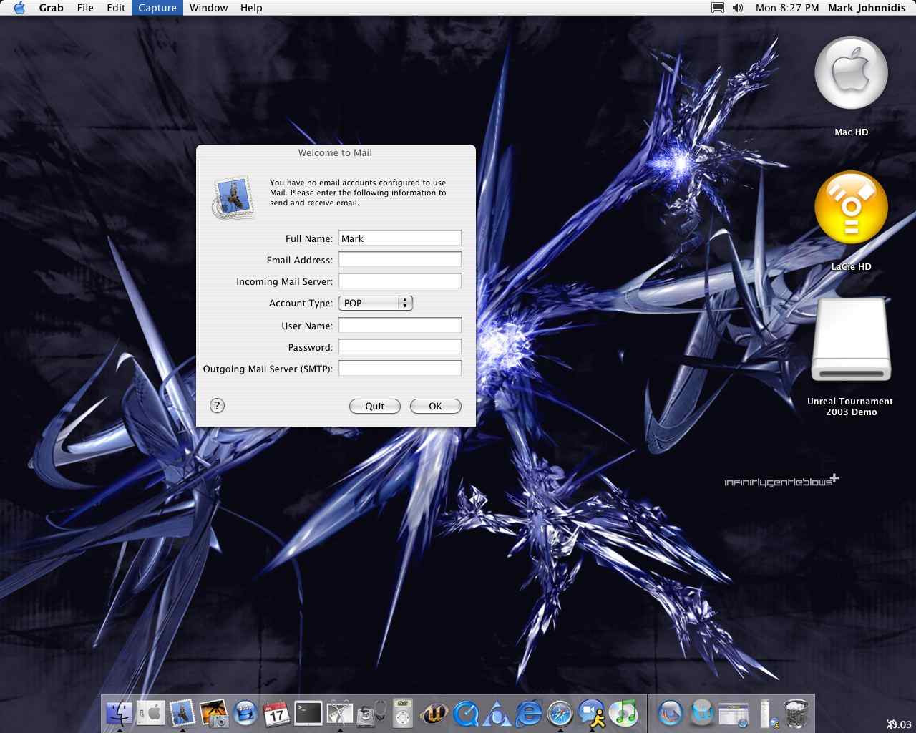Open the Trash from the Dock
Viewport: 916px width, 733px height.
pos(796,712)
